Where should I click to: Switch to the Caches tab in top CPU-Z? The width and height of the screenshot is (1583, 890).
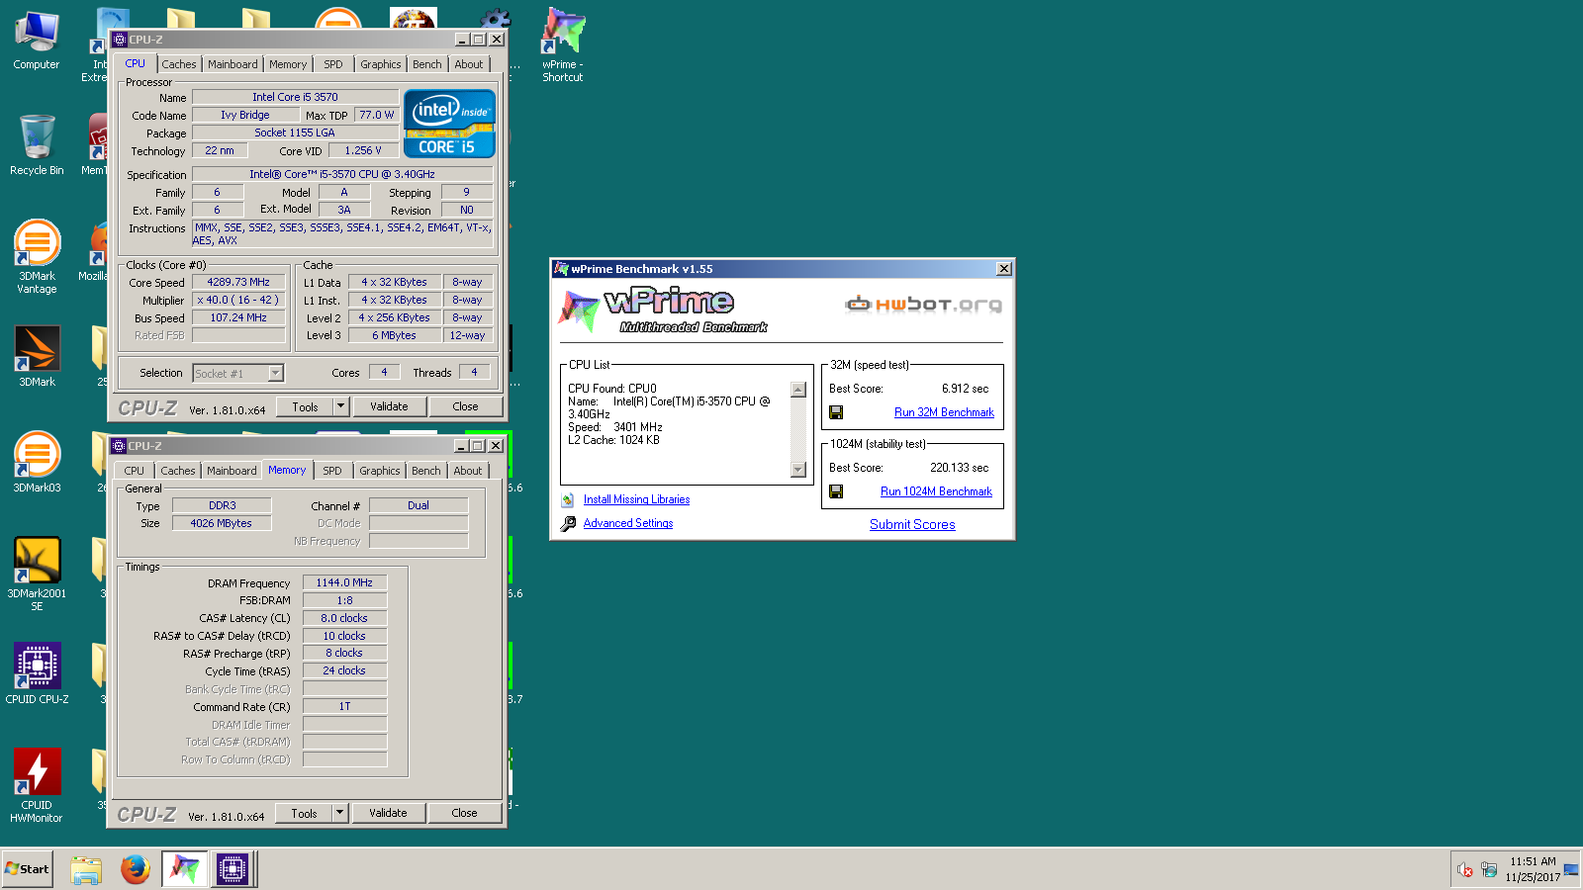tap(179, 64)
